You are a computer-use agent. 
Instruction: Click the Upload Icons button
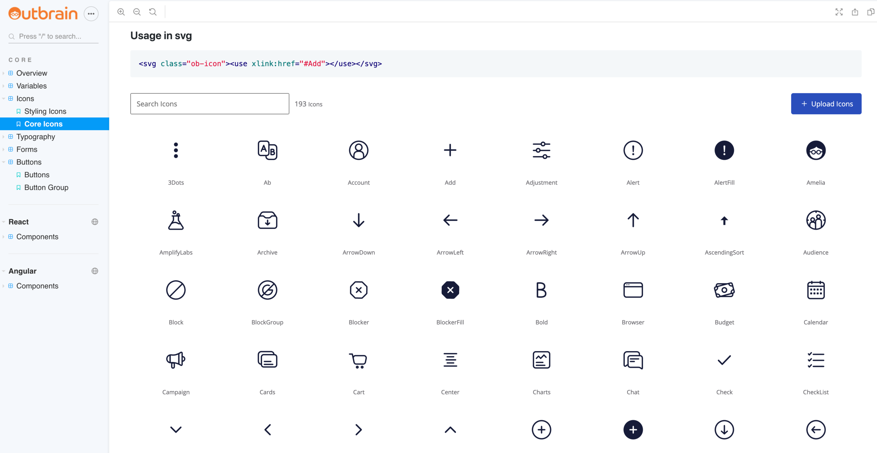click(826, 104)
